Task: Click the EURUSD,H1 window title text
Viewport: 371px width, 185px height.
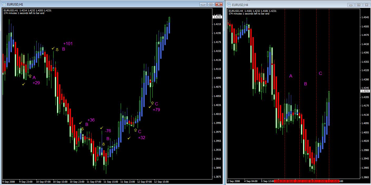Action: pos(15,4)
